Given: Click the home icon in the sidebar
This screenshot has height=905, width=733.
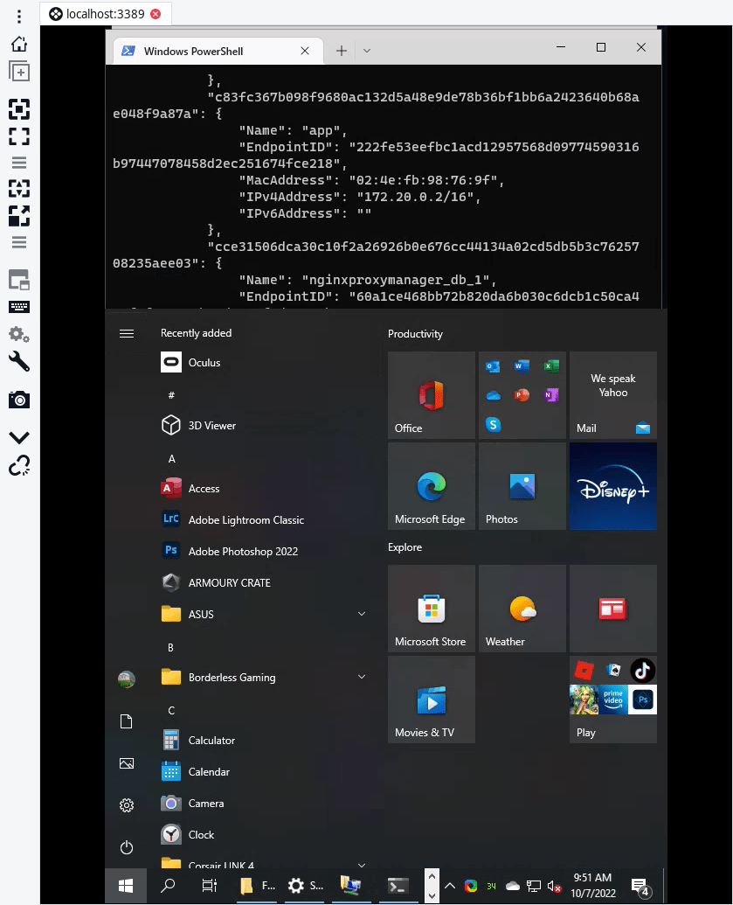Looking at the screenshot, I should coord(19,44).
